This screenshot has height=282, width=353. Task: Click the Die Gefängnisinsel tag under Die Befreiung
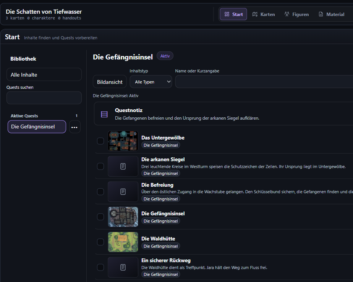[161, 199]
